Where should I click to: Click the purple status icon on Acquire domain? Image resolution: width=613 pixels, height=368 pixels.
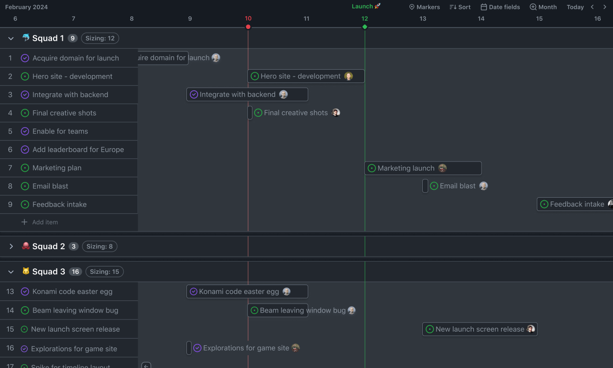pos(25,58)
